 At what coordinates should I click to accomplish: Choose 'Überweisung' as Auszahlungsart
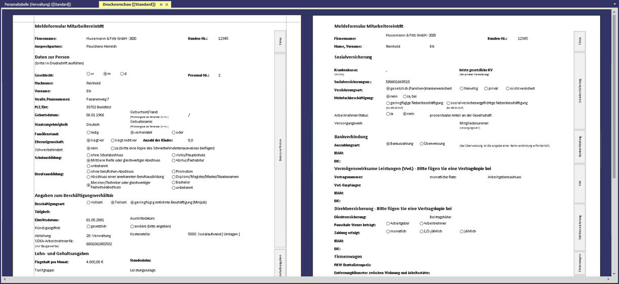(421, 144)
